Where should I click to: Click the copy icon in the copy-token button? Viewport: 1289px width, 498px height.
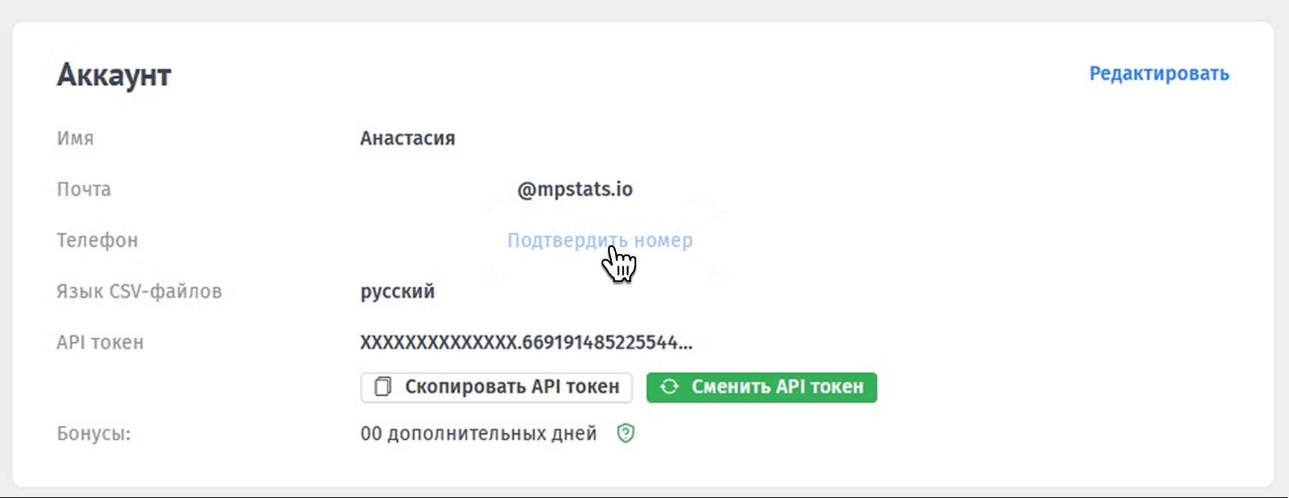383,387
